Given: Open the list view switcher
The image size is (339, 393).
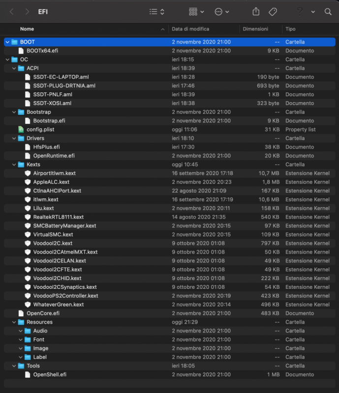Looking at the screenshot, I should (x=157, y=11).
